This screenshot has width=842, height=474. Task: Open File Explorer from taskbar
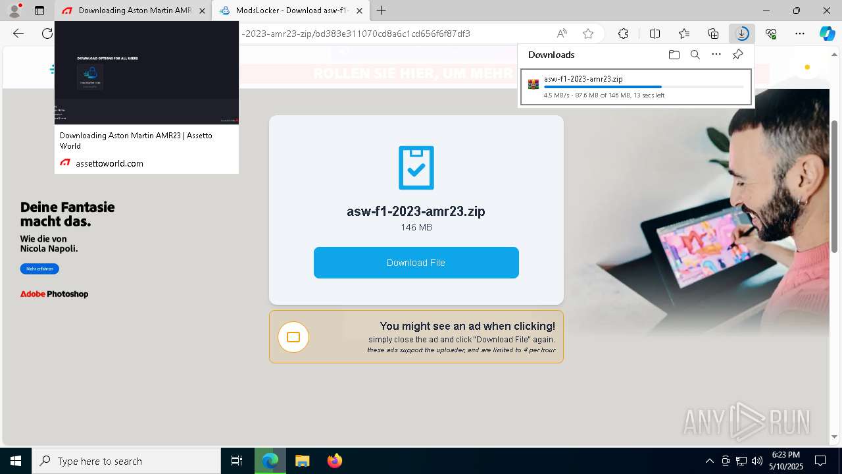click(x=302, y=461)
